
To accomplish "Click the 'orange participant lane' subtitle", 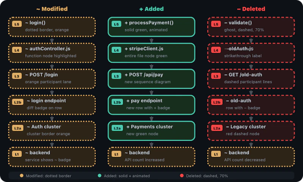I will [x=48, y=82].
